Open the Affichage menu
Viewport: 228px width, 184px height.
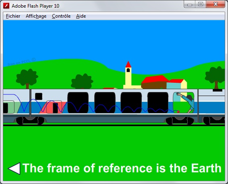point(36,16)
